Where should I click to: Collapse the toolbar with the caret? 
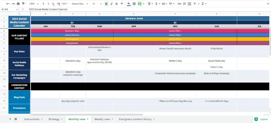[x=268, y=4]
